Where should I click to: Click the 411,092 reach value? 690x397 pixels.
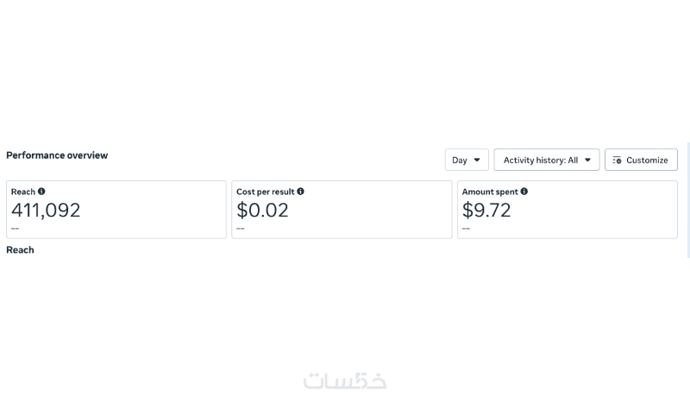[x=46, y=210]
